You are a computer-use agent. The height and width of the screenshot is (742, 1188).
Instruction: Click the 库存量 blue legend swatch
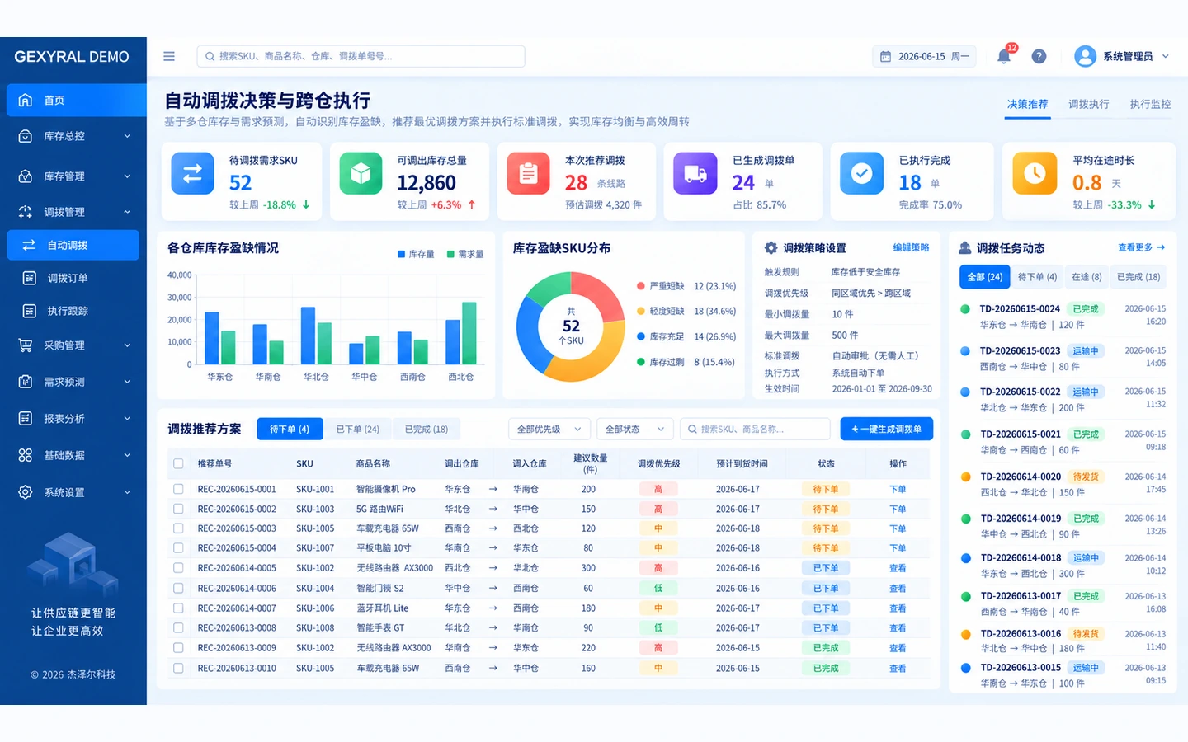coord(402,254)
